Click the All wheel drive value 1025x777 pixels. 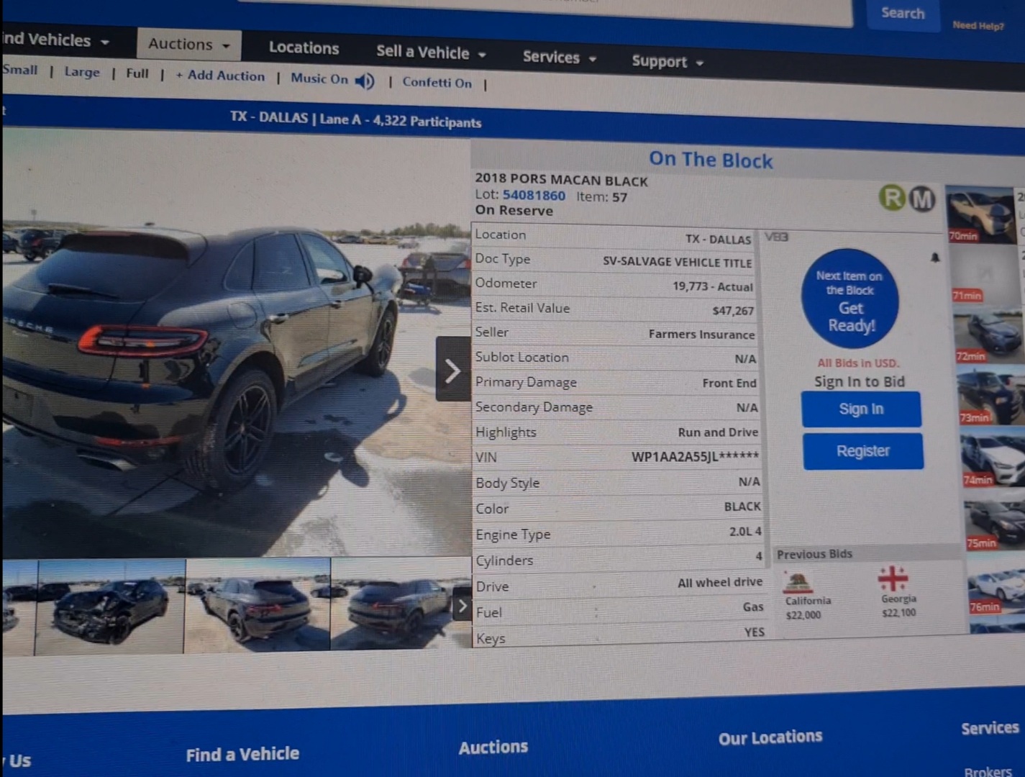719,583
